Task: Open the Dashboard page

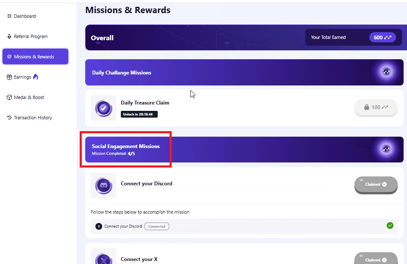Action: point(25,16)
